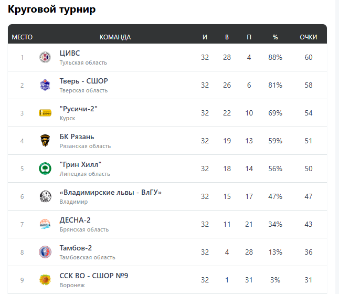Open БК Рязань team name link

pos(77,136)
